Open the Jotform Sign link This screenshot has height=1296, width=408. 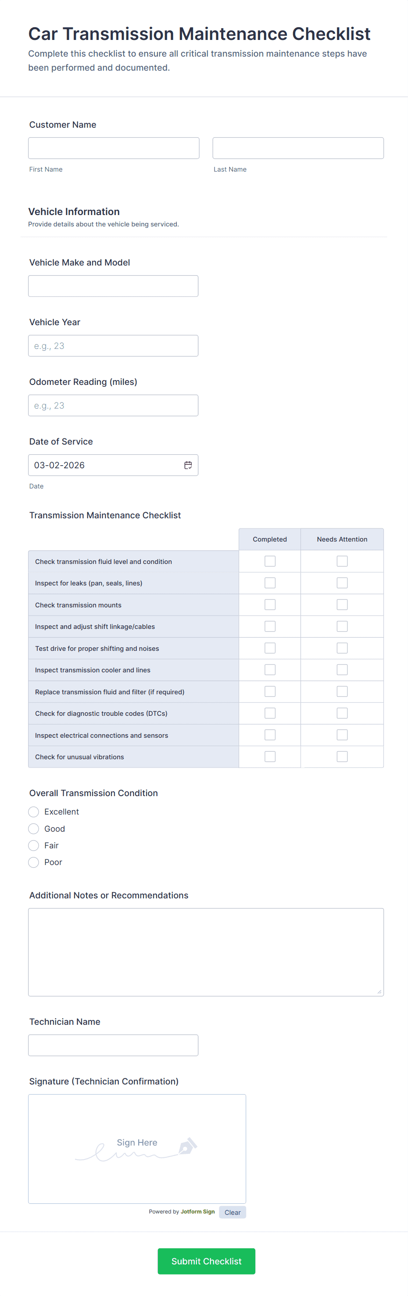tap(198, 1211)
